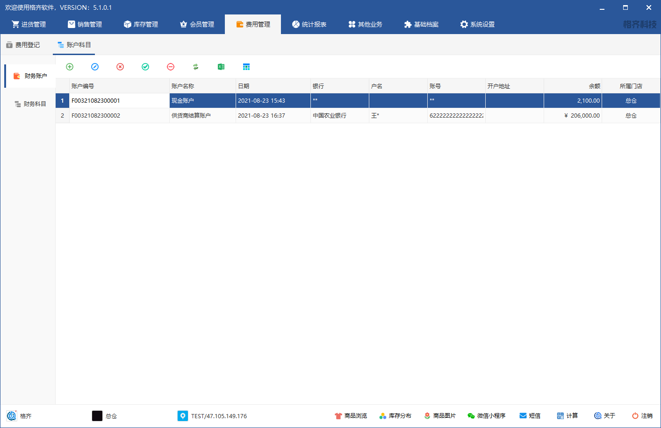Sort by the 日期 column header
The width and height of the screenshot is (661, 428).
click(273, 86)
